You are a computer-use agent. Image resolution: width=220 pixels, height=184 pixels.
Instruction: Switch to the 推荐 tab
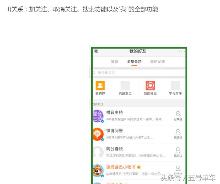[x=115, y=61]
